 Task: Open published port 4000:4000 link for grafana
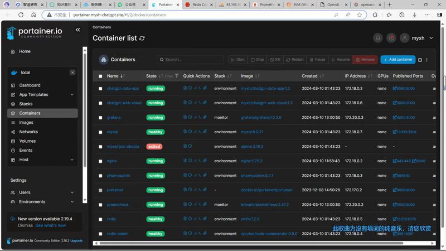[404, 117]
